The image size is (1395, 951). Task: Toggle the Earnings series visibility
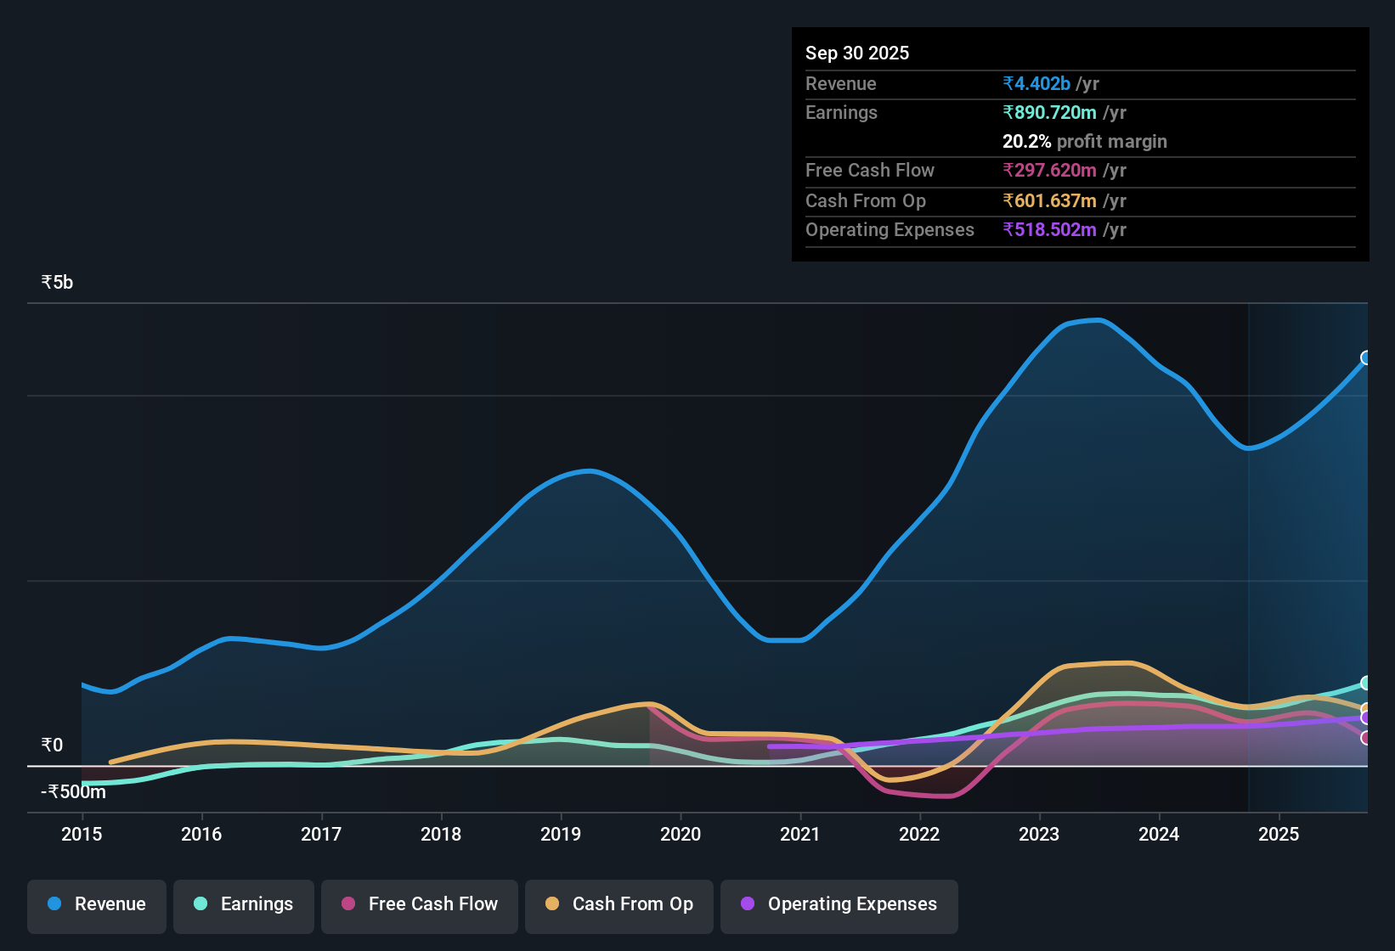click(243, 904)
